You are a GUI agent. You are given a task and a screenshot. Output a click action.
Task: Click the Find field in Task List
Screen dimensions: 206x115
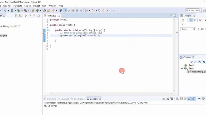coord(188,29)
